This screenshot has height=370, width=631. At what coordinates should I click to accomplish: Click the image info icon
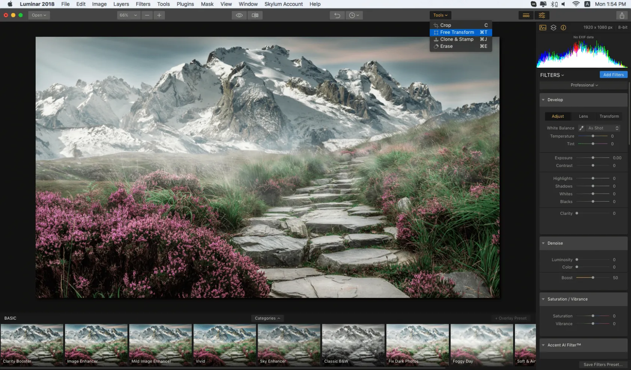(x=563, y=27)
